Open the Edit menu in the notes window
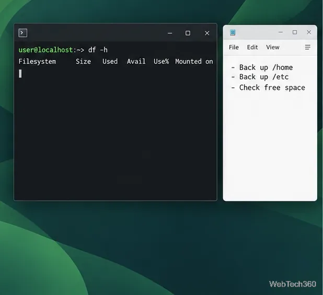 (x=252, y=48)
